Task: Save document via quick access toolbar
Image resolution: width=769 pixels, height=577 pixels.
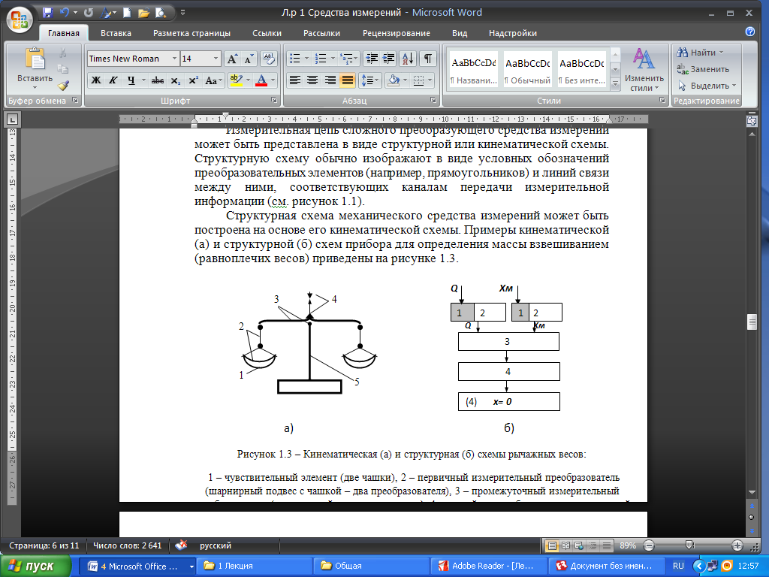Action: pos(47,13)
